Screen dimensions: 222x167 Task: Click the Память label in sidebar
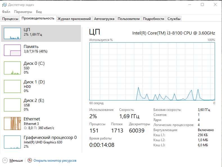click(x=31, y=47)
